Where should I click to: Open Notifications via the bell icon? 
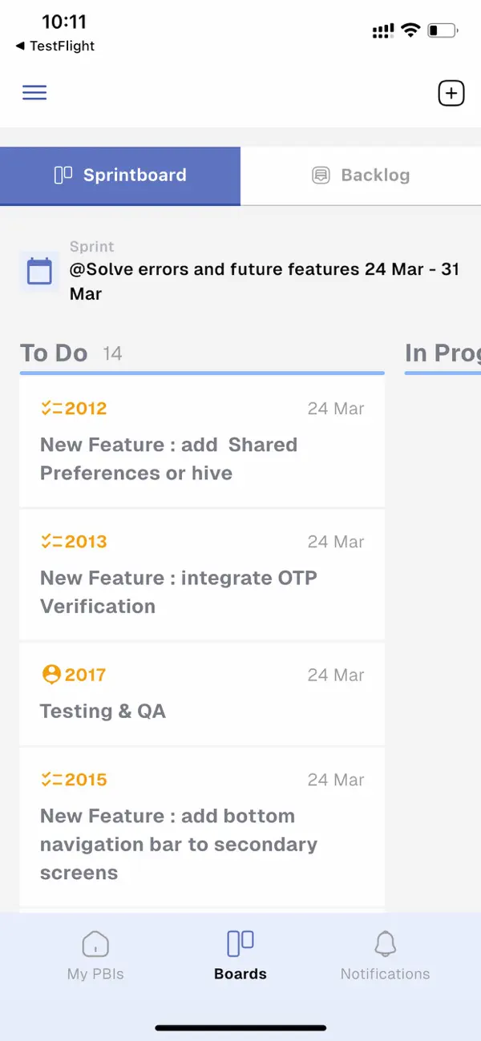385,946
